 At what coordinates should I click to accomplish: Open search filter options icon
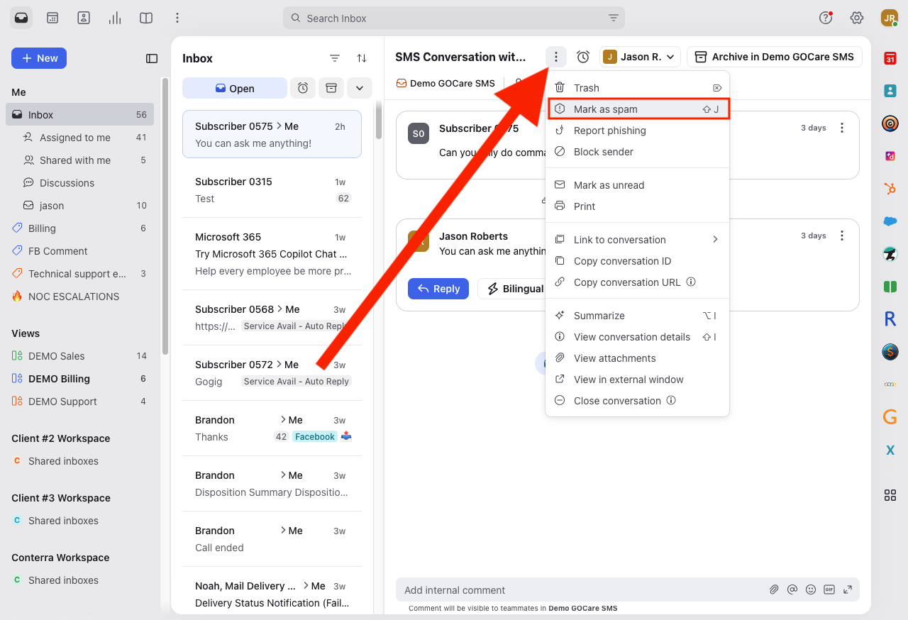pyautogui.click(x=614, y=18)
